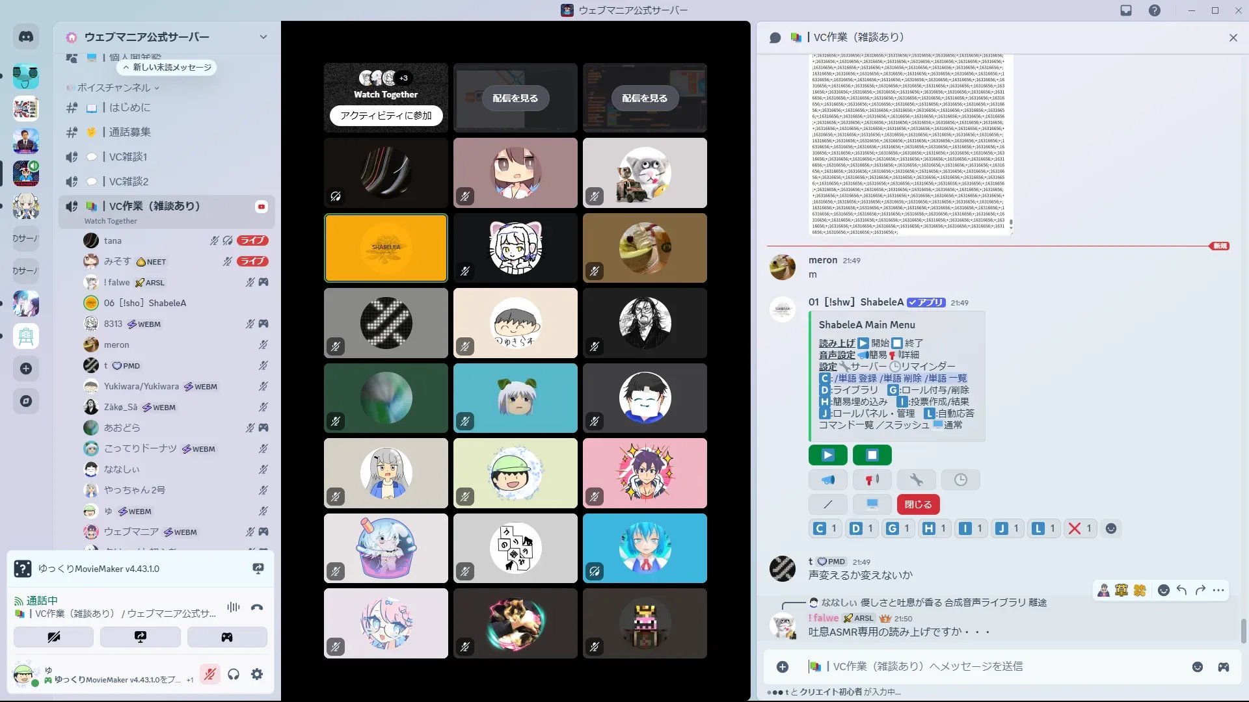The height and width of the screenshot is (702, 1249).
Task: Open User Settings gear icon
Action: pos(257,674)
